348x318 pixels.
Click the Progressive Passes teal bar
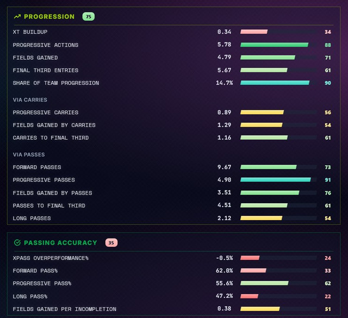coord(276,180)
